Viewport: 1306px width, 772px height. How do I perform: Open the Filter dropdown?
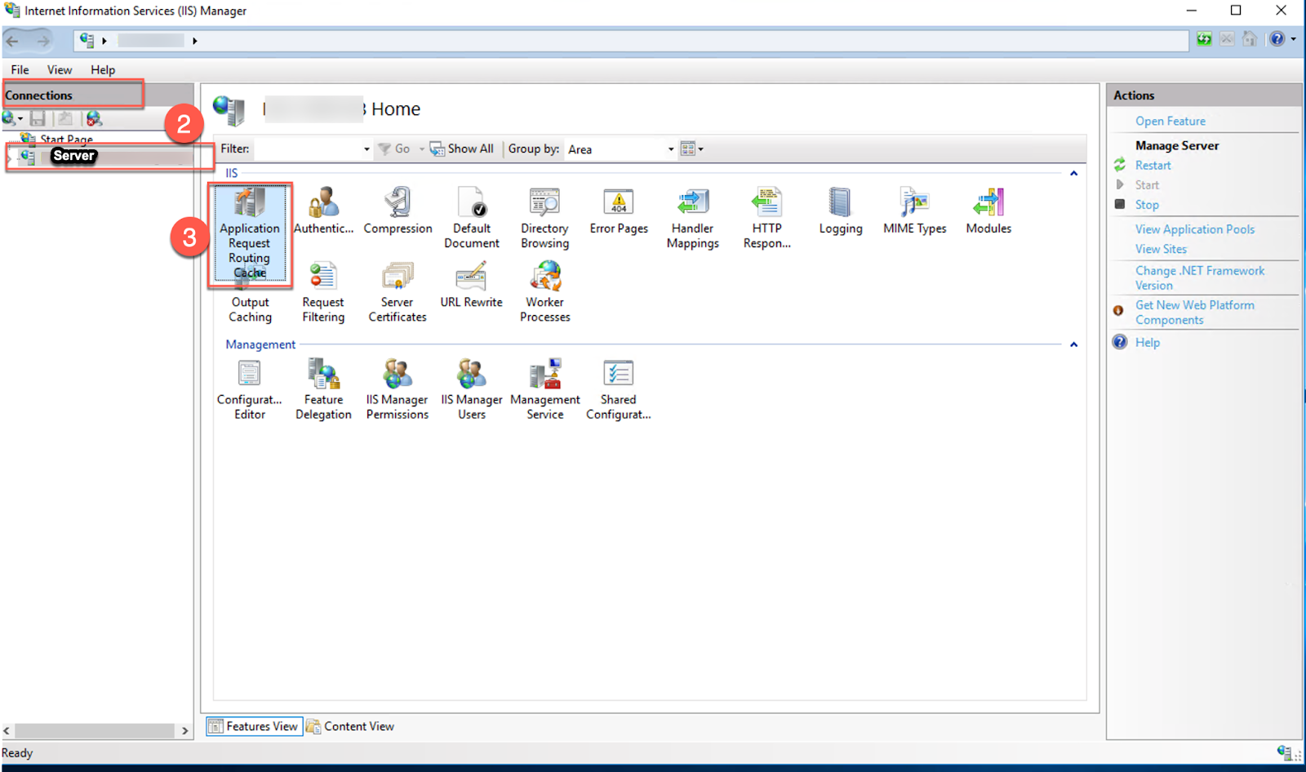[x=366, y=149]
